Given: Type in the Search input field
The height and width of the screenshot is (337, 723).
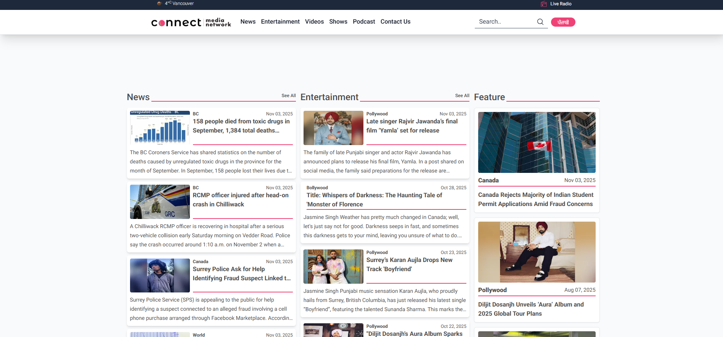Looking at the screenshot, I should [x=505, y=22].
